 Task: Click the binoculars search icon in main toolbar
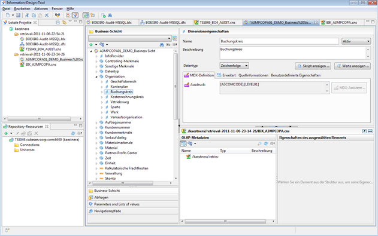pos(110,16)
